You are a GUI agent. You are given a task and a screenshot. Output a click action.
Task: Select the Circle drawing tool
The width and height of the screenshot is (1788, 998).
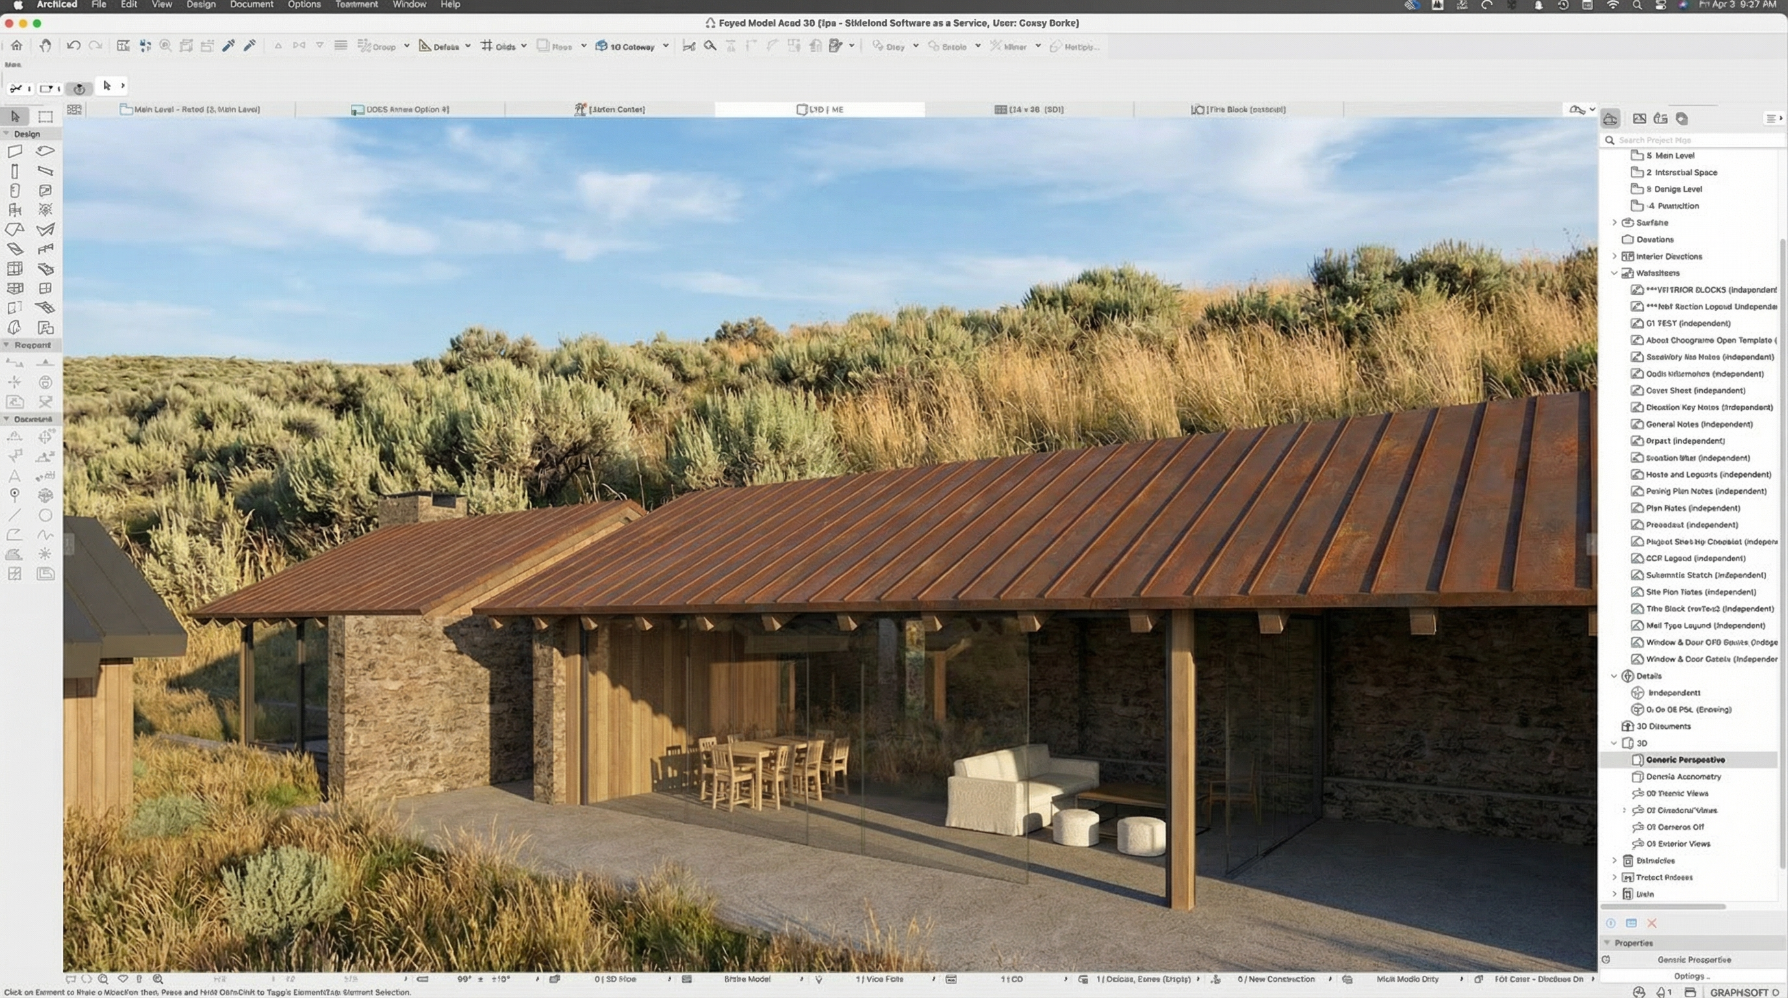click(x=45, y=515)
